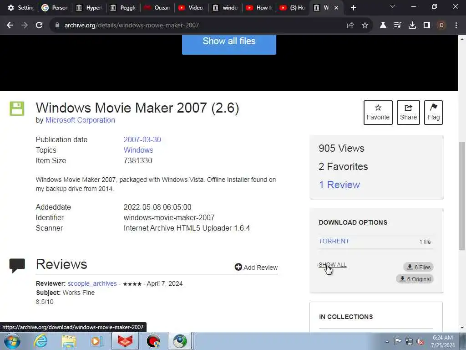
Task: Open Chrome downloads icon
Action: tap(412, 26)
